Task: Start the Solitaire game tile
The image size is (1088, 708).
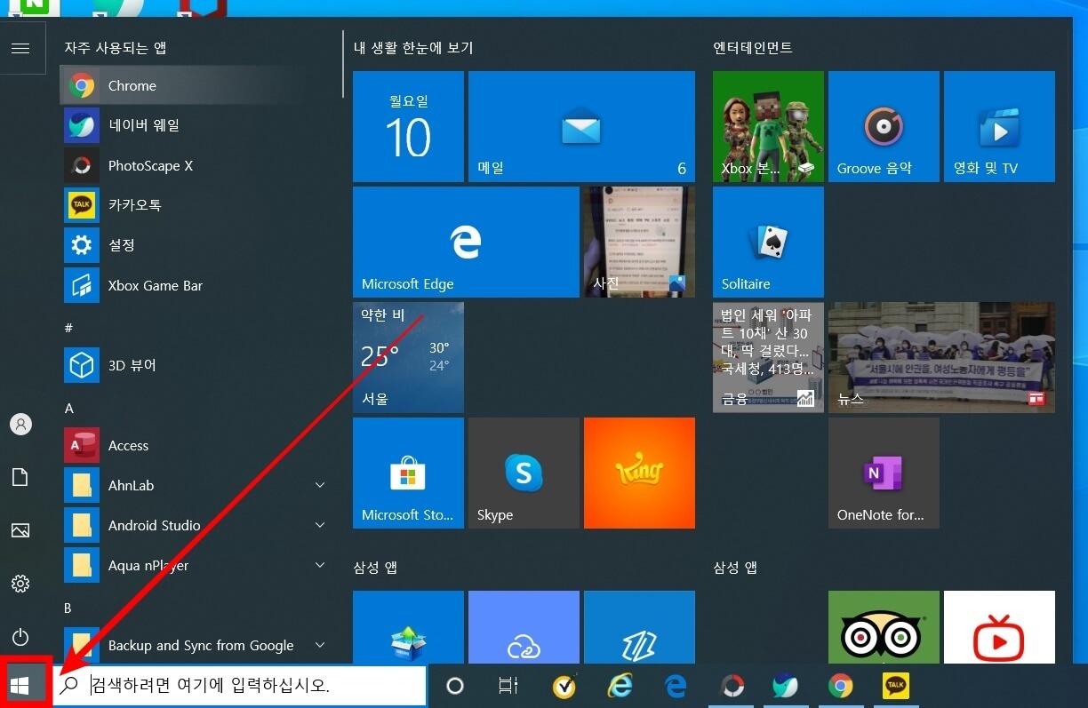Action: pos(767,241)
